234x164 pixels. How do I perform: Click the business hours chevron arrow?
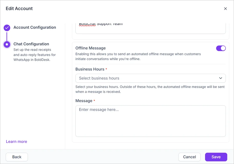[221, 78]
